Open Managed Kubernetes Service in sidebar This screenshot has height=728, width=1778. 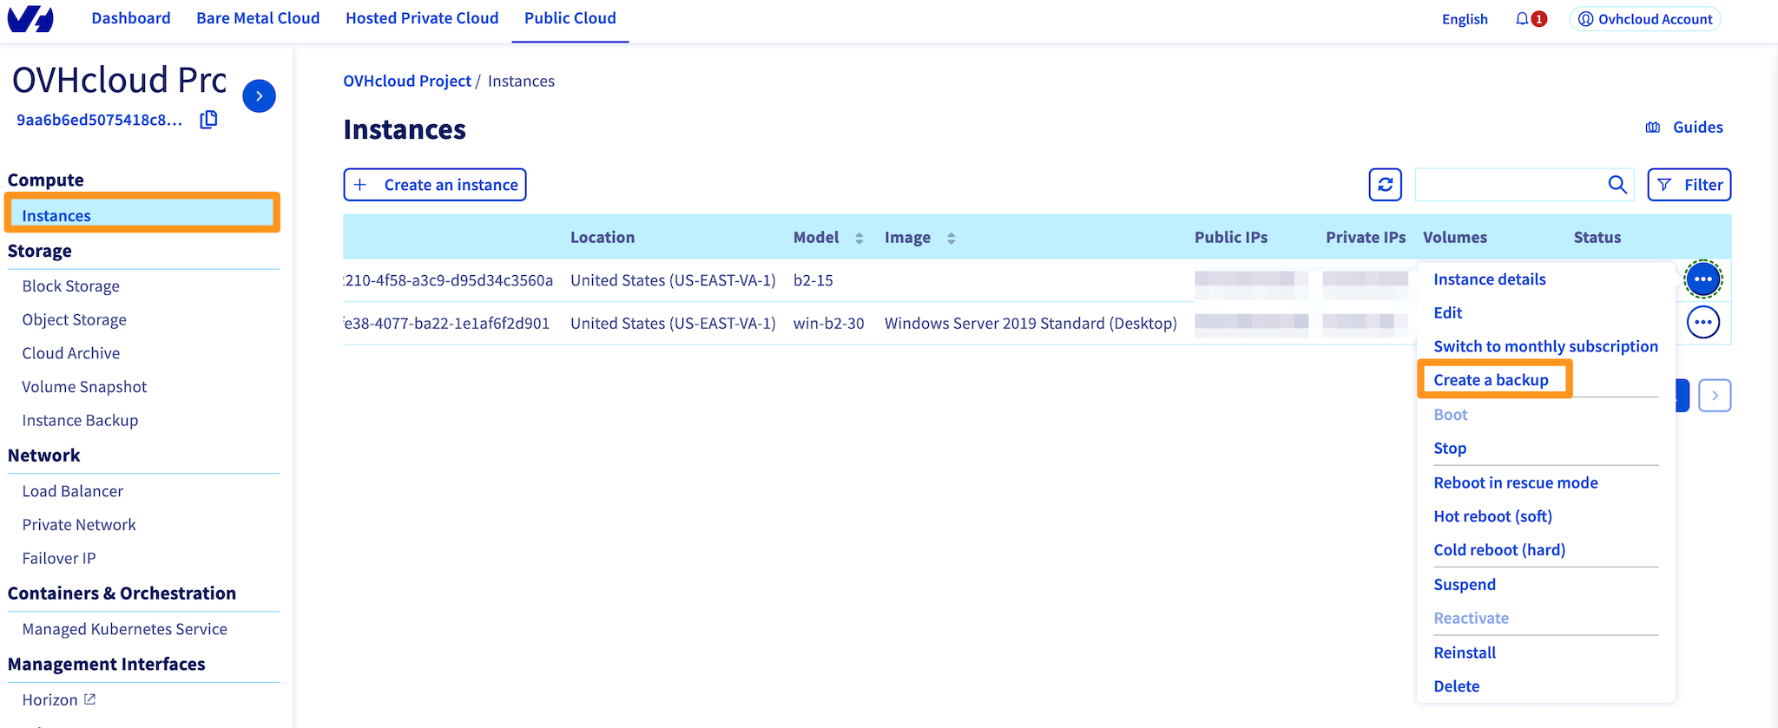(125, 629)
